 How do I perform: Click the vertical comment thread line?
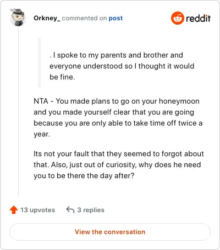click(18, 112)
